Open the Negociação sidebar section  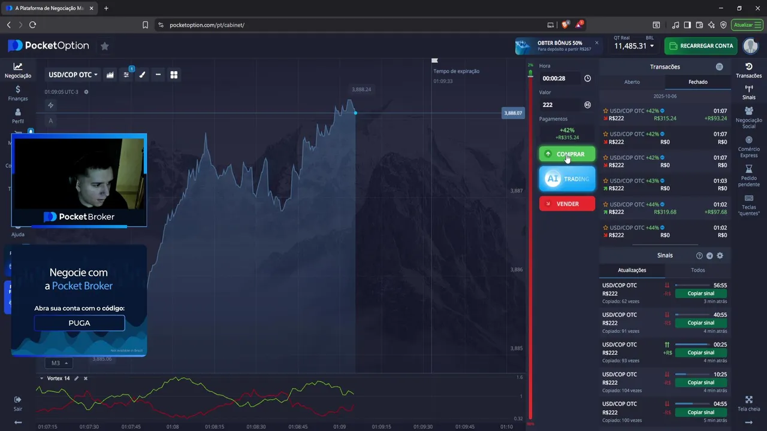[x=18, y=71]
